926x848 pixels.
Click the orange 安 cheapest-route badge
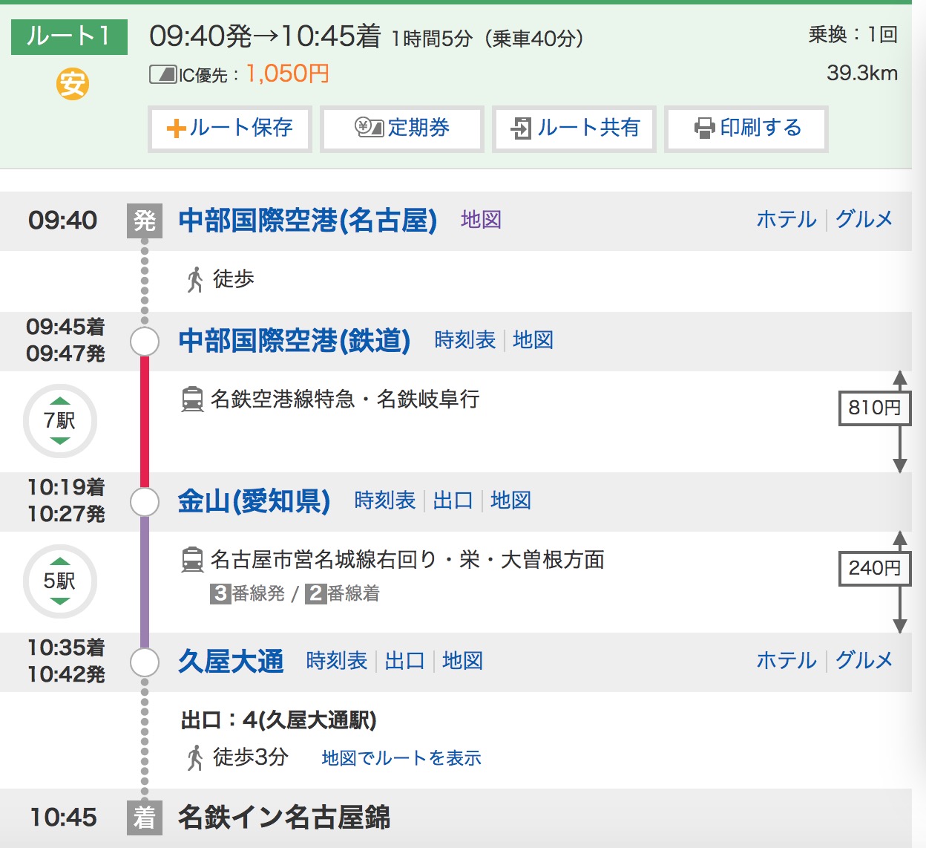[73, 83]
